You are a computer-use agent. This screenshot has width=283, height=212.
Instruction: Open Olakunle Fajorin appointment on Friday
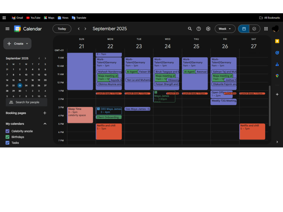(x=224, y=84)
